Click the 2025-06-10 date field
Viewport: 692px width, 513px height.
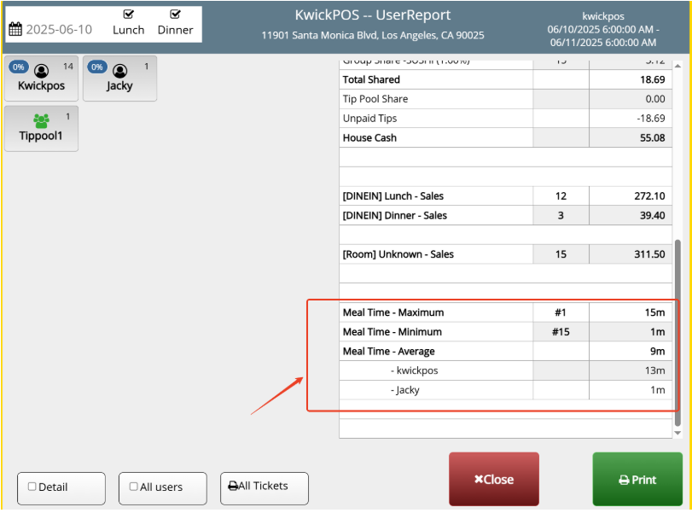[59, 30]
